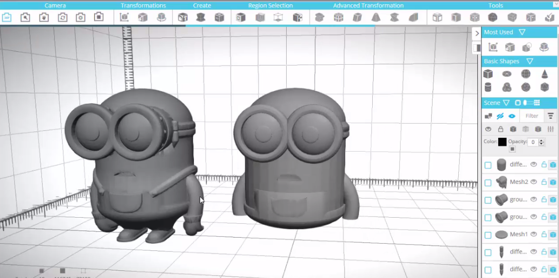Click the Rotate shortcut in Most Used panel
559x278 pixels.
click(544, 47)
